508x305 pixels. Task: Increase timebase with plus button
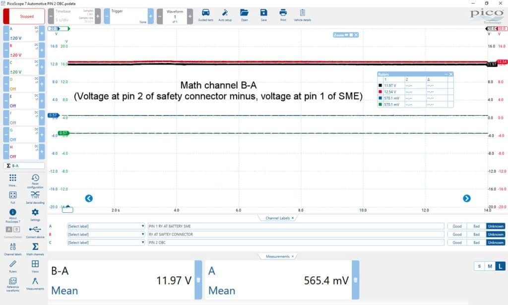pyautogui.click(x=98, y=16)
